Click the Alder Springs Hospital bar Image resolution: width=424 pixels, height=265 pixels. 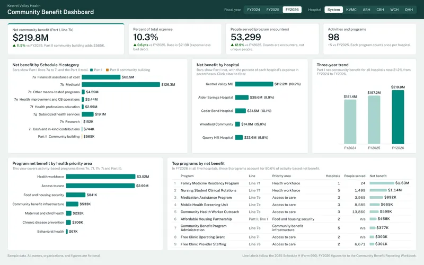[x=242, y=98]
